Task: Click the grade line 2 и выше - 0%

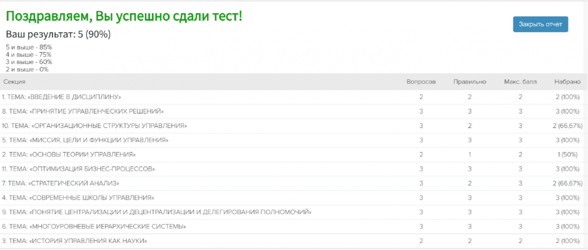Action: [x=27, y=69]
